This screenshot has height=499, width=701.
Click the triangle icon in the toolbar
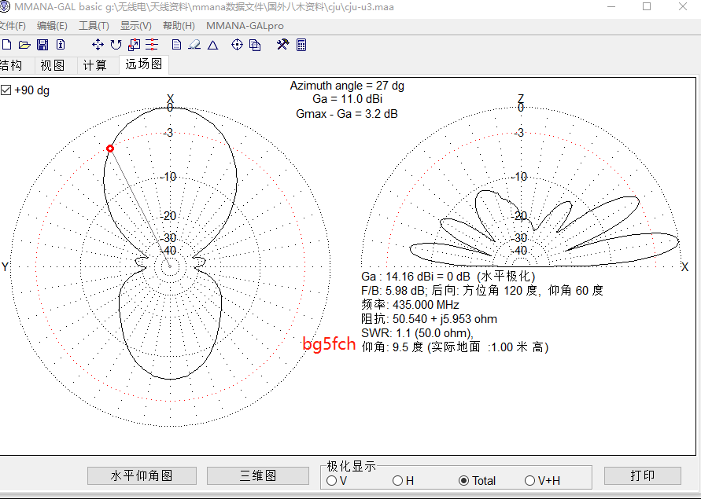click(x=212, y=45)
